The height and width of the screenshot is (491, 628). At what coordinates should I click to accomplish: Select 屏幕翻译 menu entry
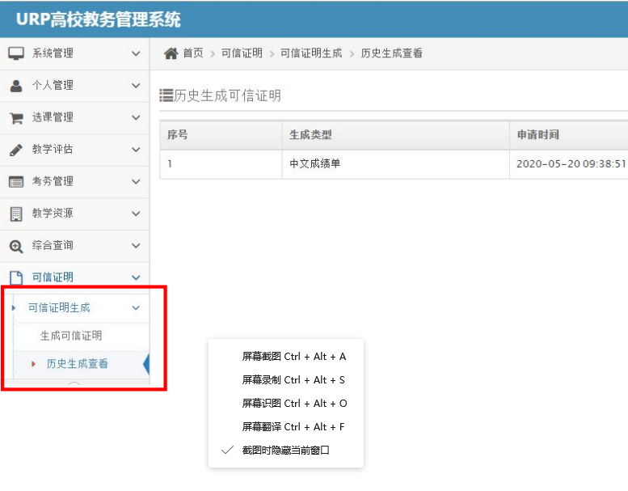pos(293,426)
